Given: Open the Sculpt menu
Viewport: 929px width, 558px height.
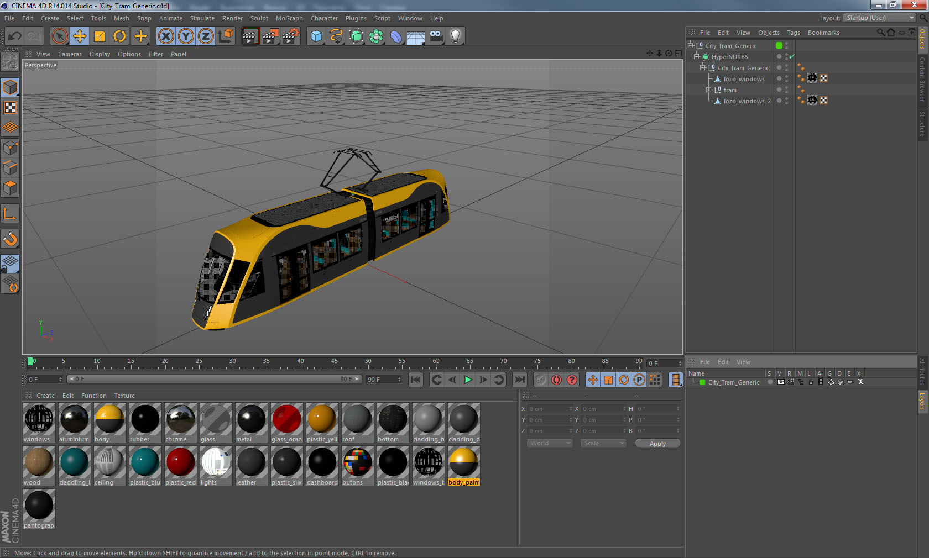Looking at the screenshot, I should [259, 18].
